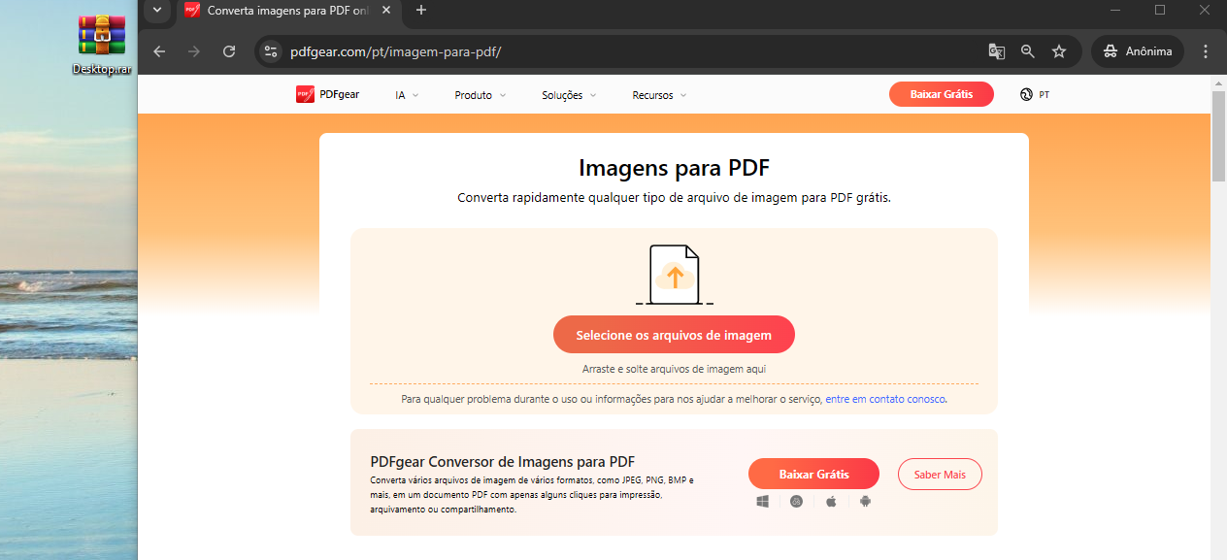Click Selecione os arquivos de imagem button
This screenshot has height=560, width=1227.
point(674,335)
